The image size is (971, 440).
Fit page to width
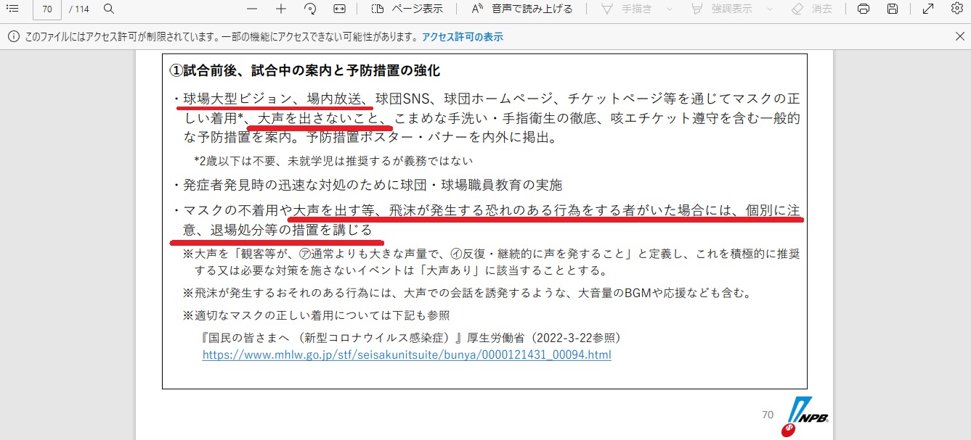pyautogui.click(x=339, y=9)
